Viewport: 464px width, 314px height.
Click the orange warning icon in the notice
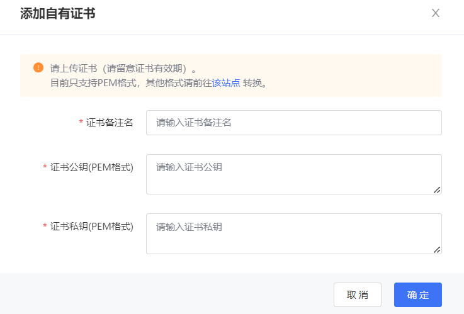coord(38,67)
